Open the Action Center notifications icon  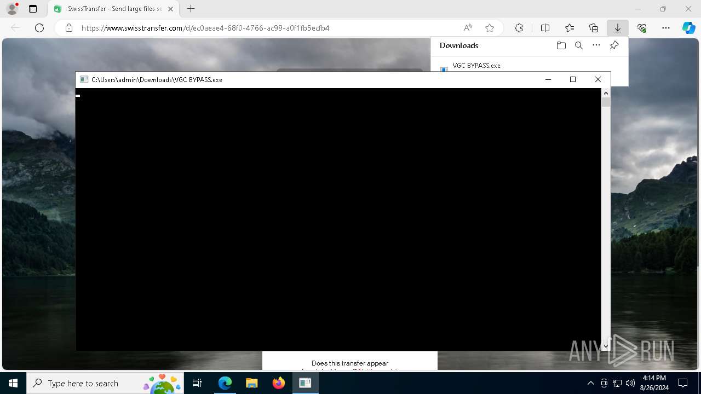(x=683, y=383)
